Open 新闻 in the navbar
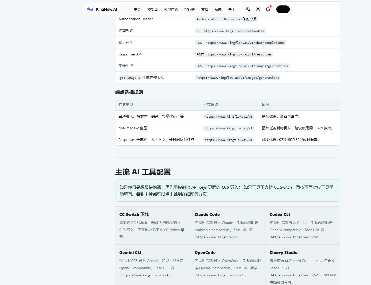Image resolution: width=371 pixels, height=285 pixels. click(218, 9)
